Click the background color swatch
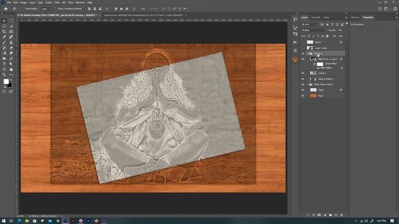 [x=9, y=85]
